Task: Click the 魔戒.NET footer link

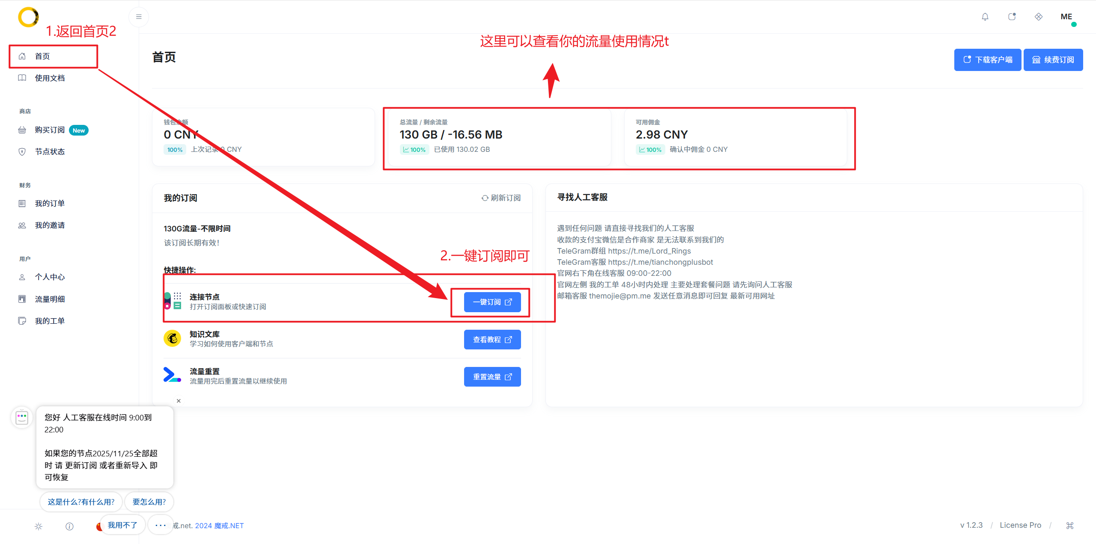Action: point(229,526)
